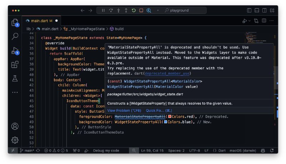Click debug Step Over button
The height and width of the screenshot is (164, 286).
[x=111, y=10]
